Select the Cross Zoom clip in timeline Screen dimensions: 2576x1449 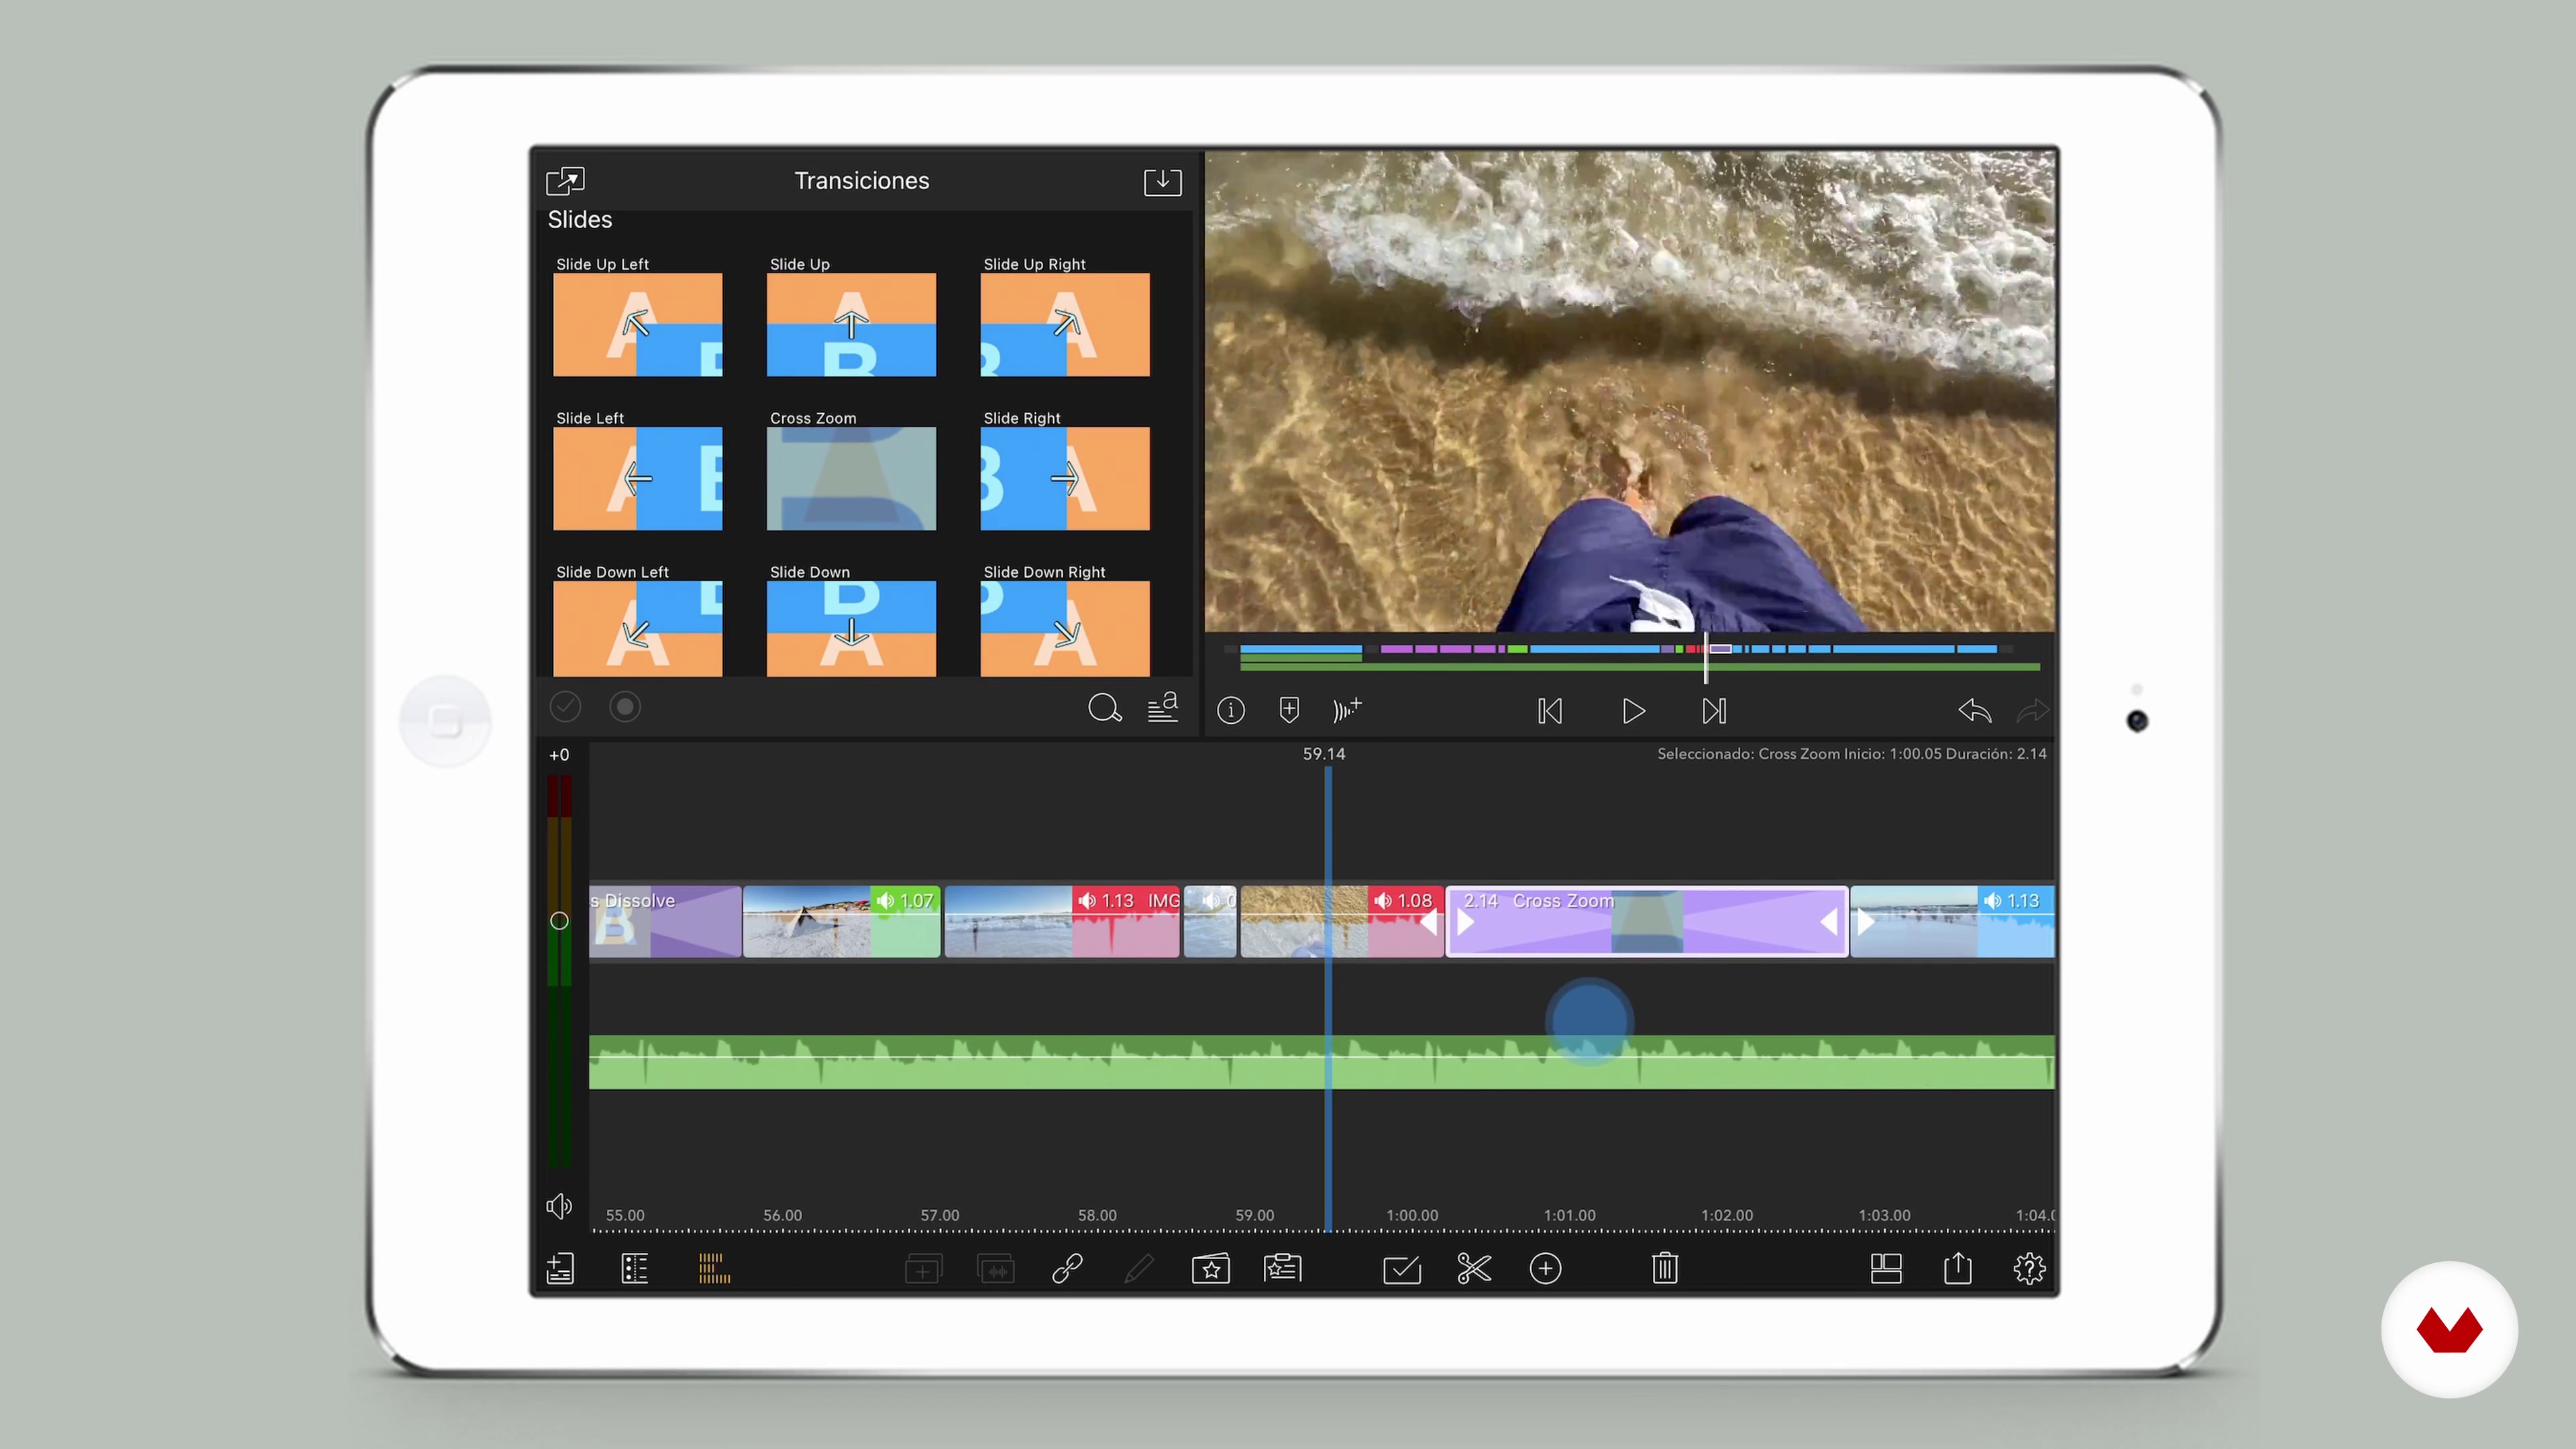[1647, 922]
